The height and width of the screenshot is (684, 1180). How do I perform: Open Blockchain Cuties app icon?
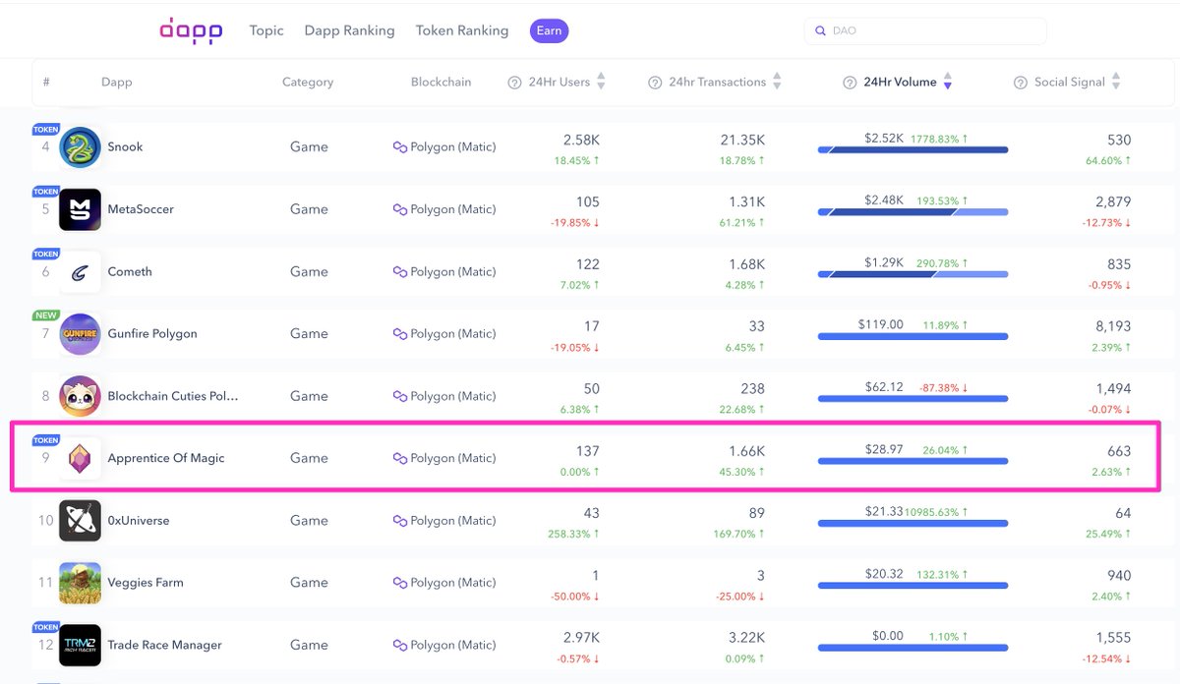coord(80,396)
